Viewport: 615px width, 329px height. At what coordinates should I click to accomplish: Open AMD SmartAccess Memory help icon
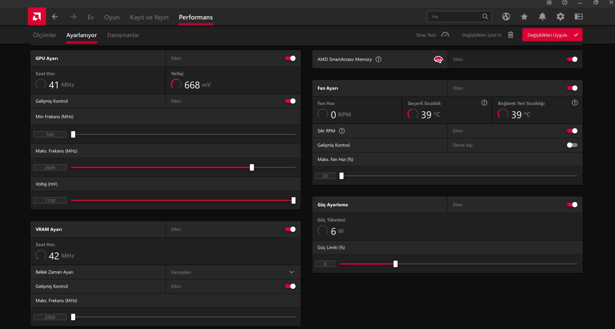tap(378, 59)
